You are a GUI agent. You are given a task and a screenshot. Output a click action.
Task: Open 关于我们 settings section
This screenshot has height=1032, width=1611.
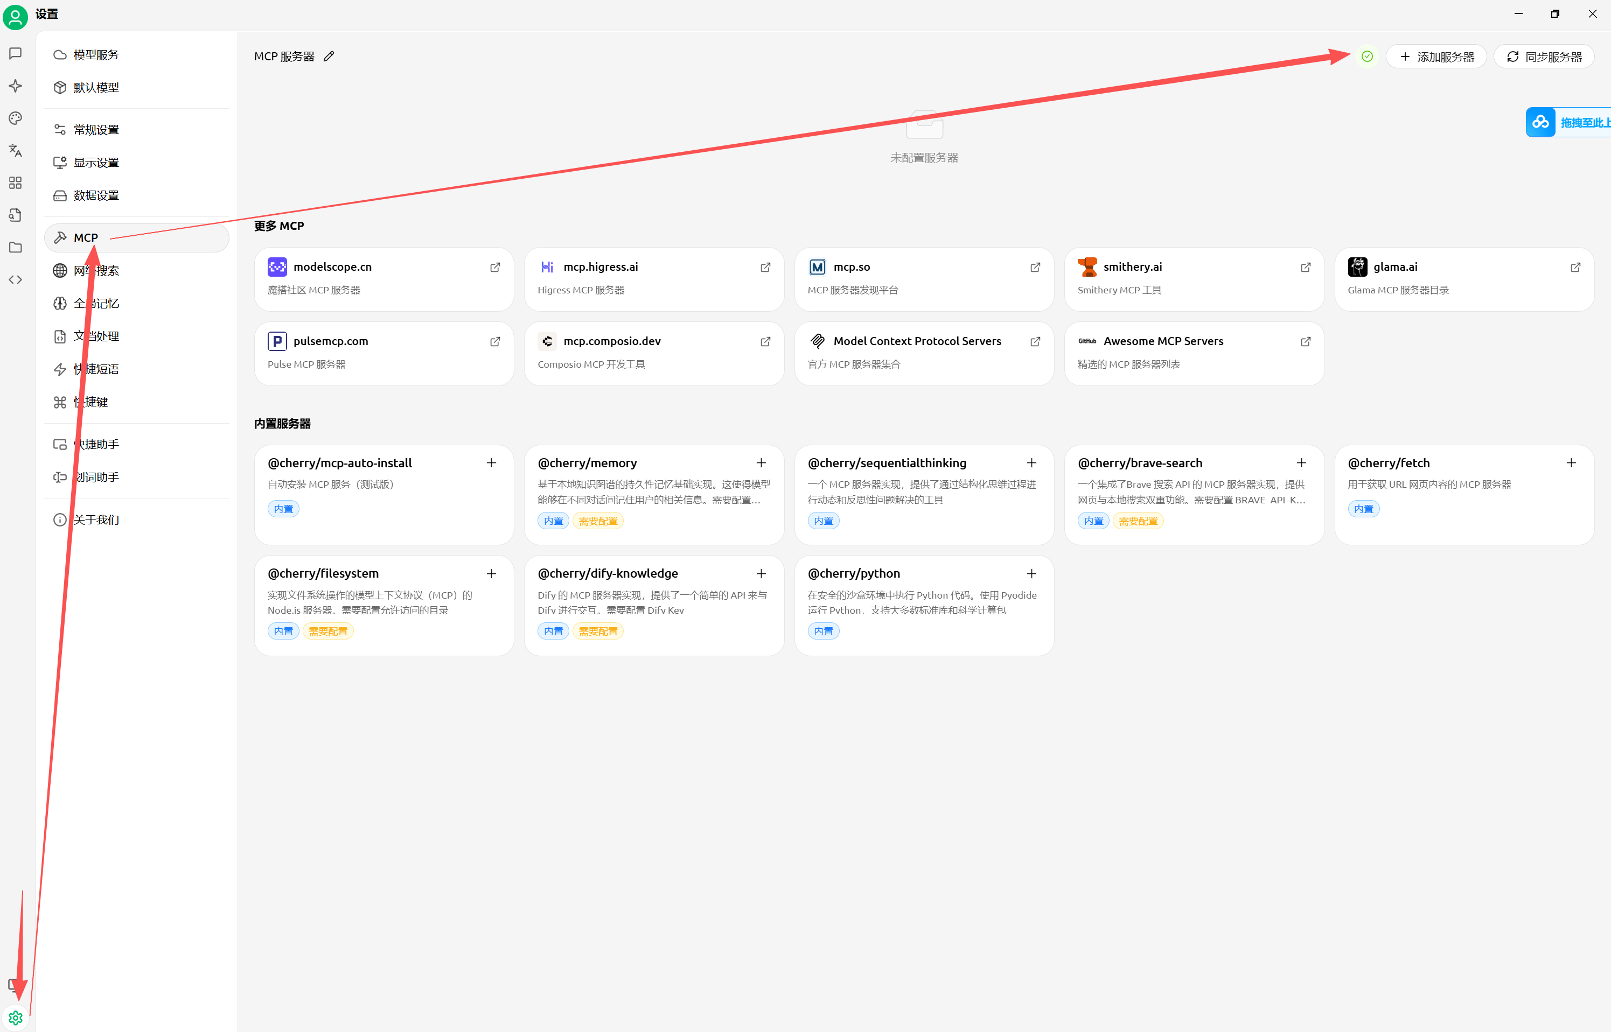(137, 520)
